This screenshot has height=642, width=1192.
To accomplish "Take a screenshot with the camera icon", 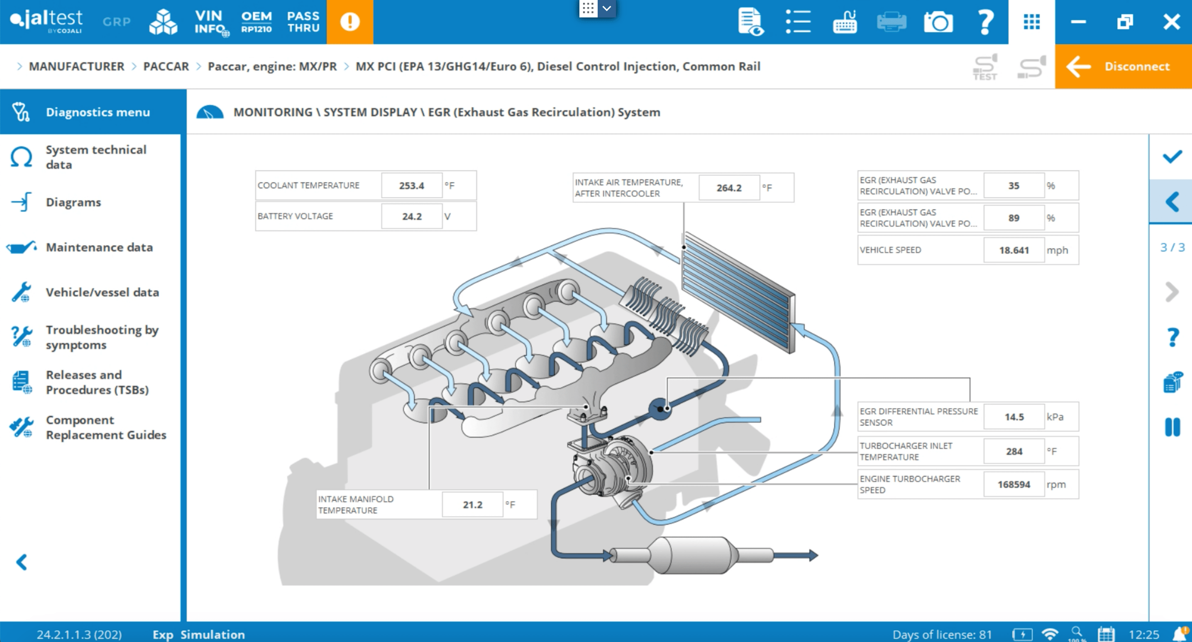I will click(x=938, y=22).
